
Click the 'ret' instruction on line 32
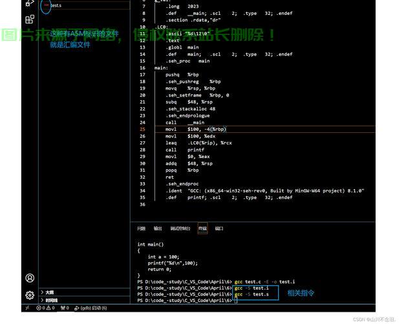[169, 177]
